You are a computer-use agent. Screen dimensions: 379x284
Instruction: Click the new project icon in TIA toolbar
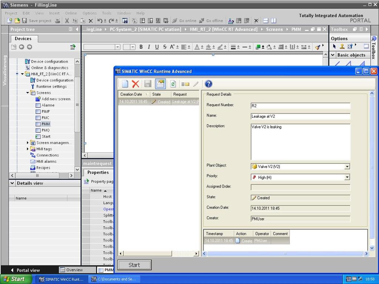click(x=9, y=21)
